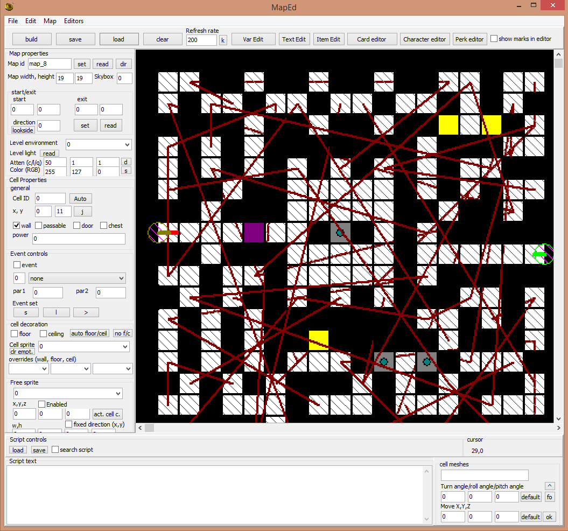This screenshot has height=531, width=568.
Task: Click the build button
Action: [32, 39]
